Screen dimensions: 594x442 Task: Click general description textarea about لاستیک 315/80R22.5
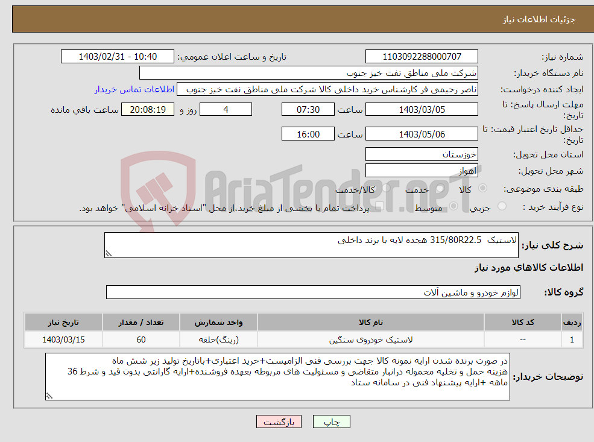[x=311, y=245]
